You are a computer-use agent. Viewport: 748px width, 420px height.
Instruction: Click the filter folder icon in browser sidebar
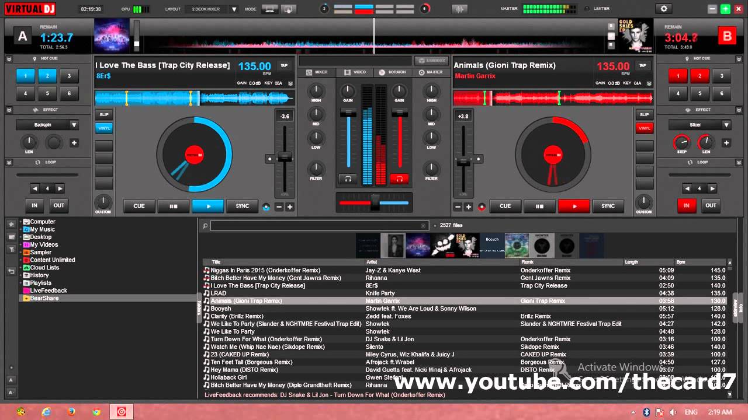(x=11, y=249)
